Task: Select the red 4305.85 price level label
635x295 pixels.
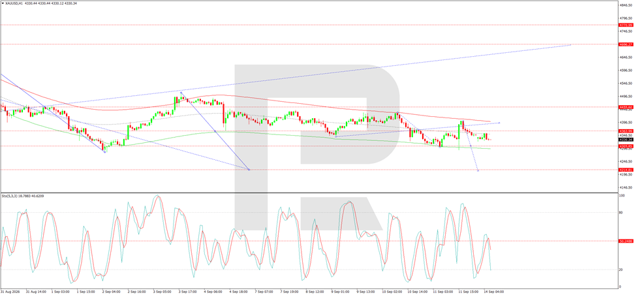Action: (x=626, y=146)
